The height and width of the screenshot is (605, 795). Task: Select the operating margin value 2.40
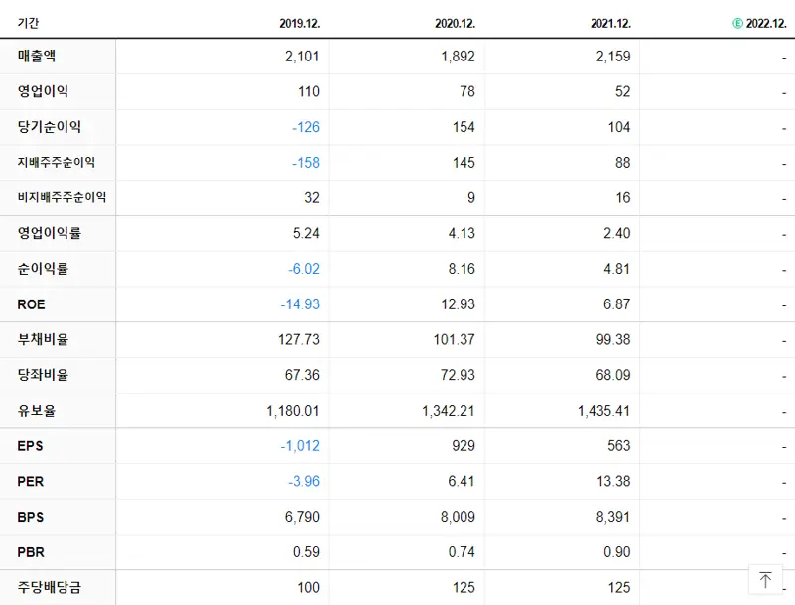617,234
